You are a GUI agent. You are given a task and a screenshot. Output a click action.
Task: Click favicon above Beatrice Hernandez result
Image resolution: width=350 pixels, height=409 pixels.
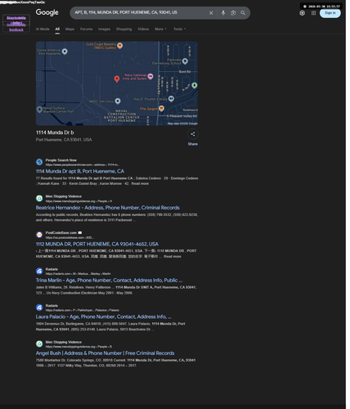pyautogui.click(x=39, y=198)
